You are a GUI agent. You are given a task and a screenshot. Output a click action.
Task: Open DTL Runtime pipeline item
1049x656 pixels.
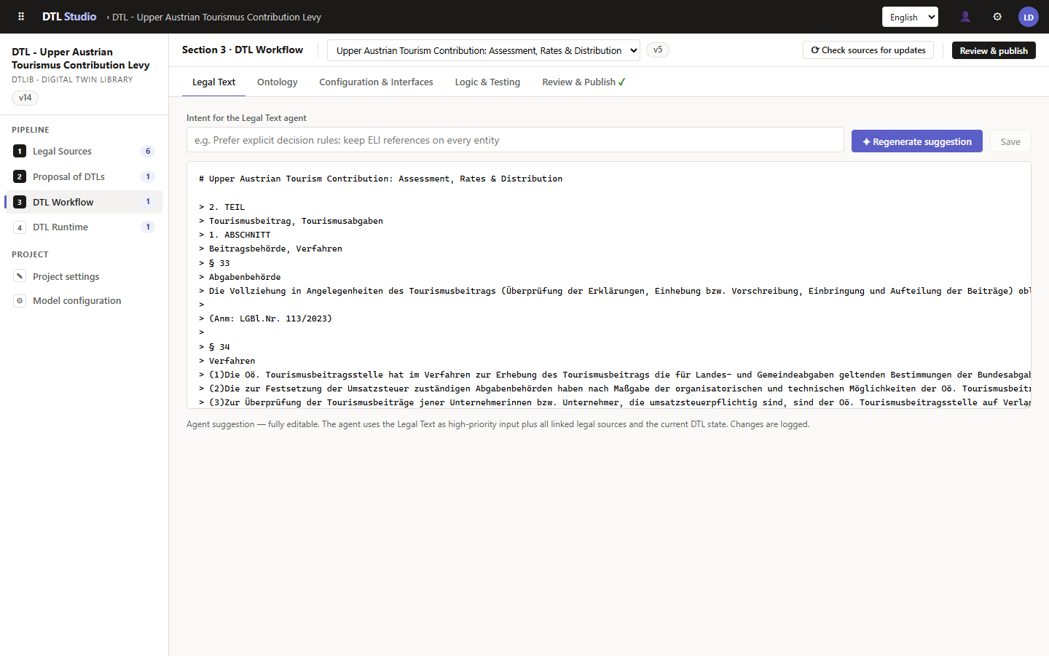pos(84,227)
